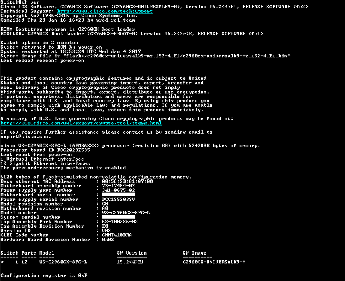Click 'Compiled Thu 28-Jan-16 16:23 by prod_rel_team'

click(x=68, y=20)
